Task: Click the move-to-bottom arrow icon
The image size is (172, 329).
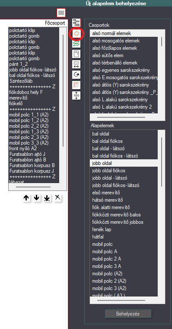Action: (47, 198)
